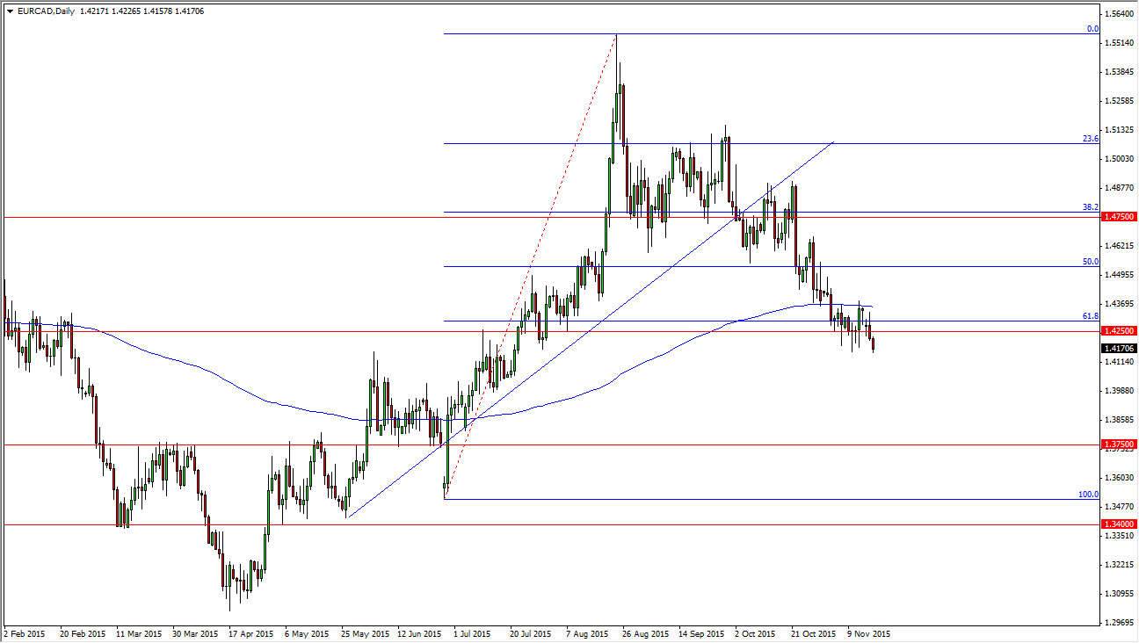Viewport: 1139px width, 643px height.
Task: Select the 1.42500 red price level tag
Action: coord(1121,330)
